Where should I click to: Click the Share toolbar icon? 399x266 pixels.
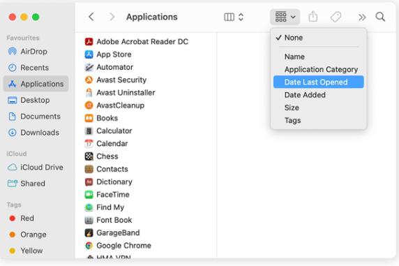click(313, 17)
